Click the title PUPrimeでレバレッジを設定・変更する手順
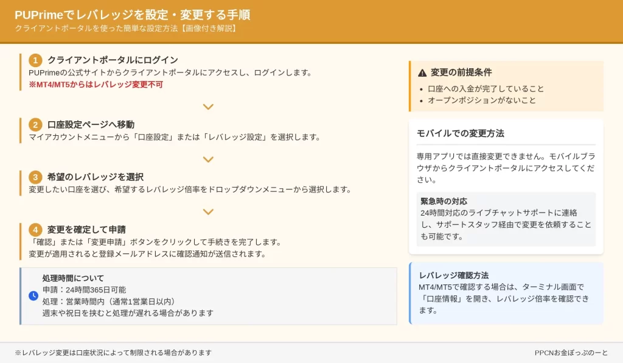Screen dimensions: 623x363 (132, 15)
